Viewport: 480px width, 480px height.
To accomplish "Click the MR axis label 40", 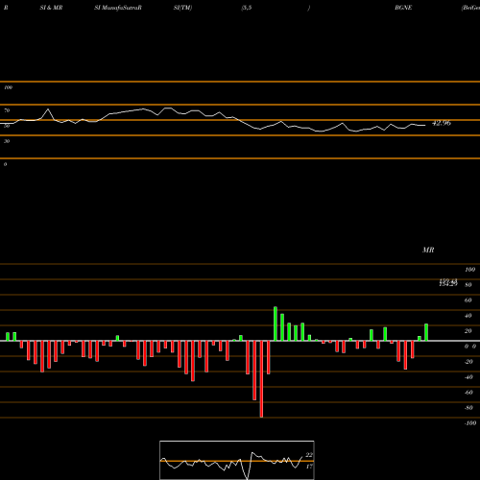I will click(468, 316).
